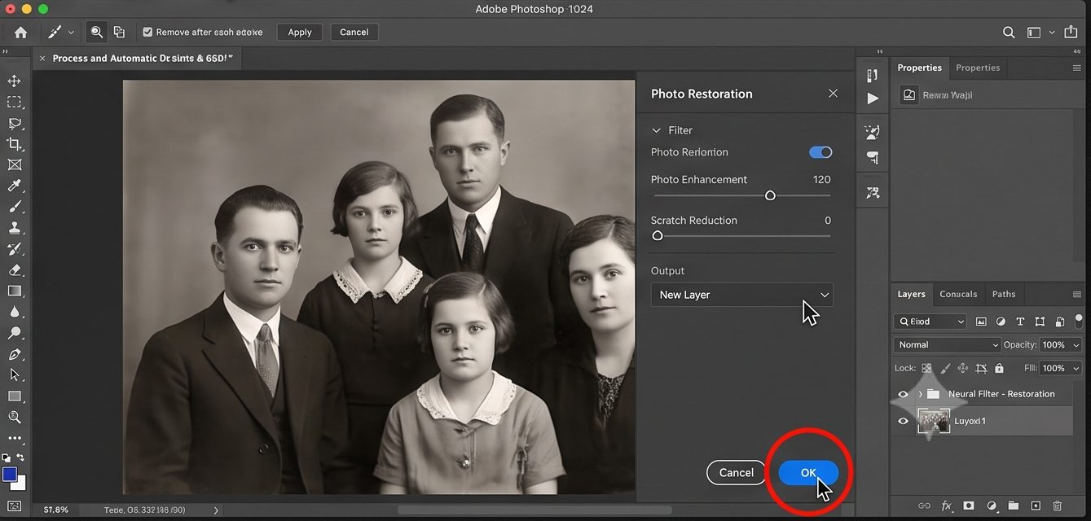This screenshot has width=1091, height=521.
Task: Select the Rectangle shape tool
Action: [x=15, y=396]
